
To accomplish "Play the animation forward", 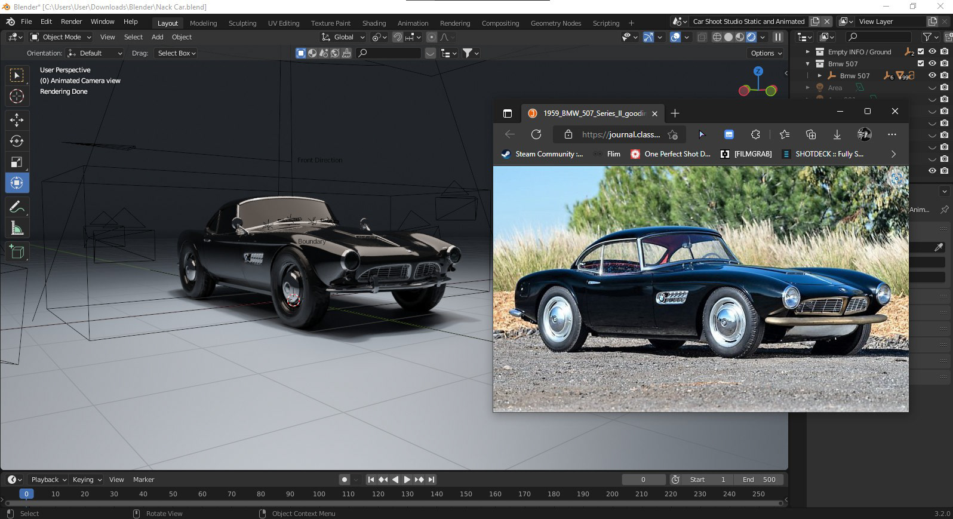I will point(407,480).
